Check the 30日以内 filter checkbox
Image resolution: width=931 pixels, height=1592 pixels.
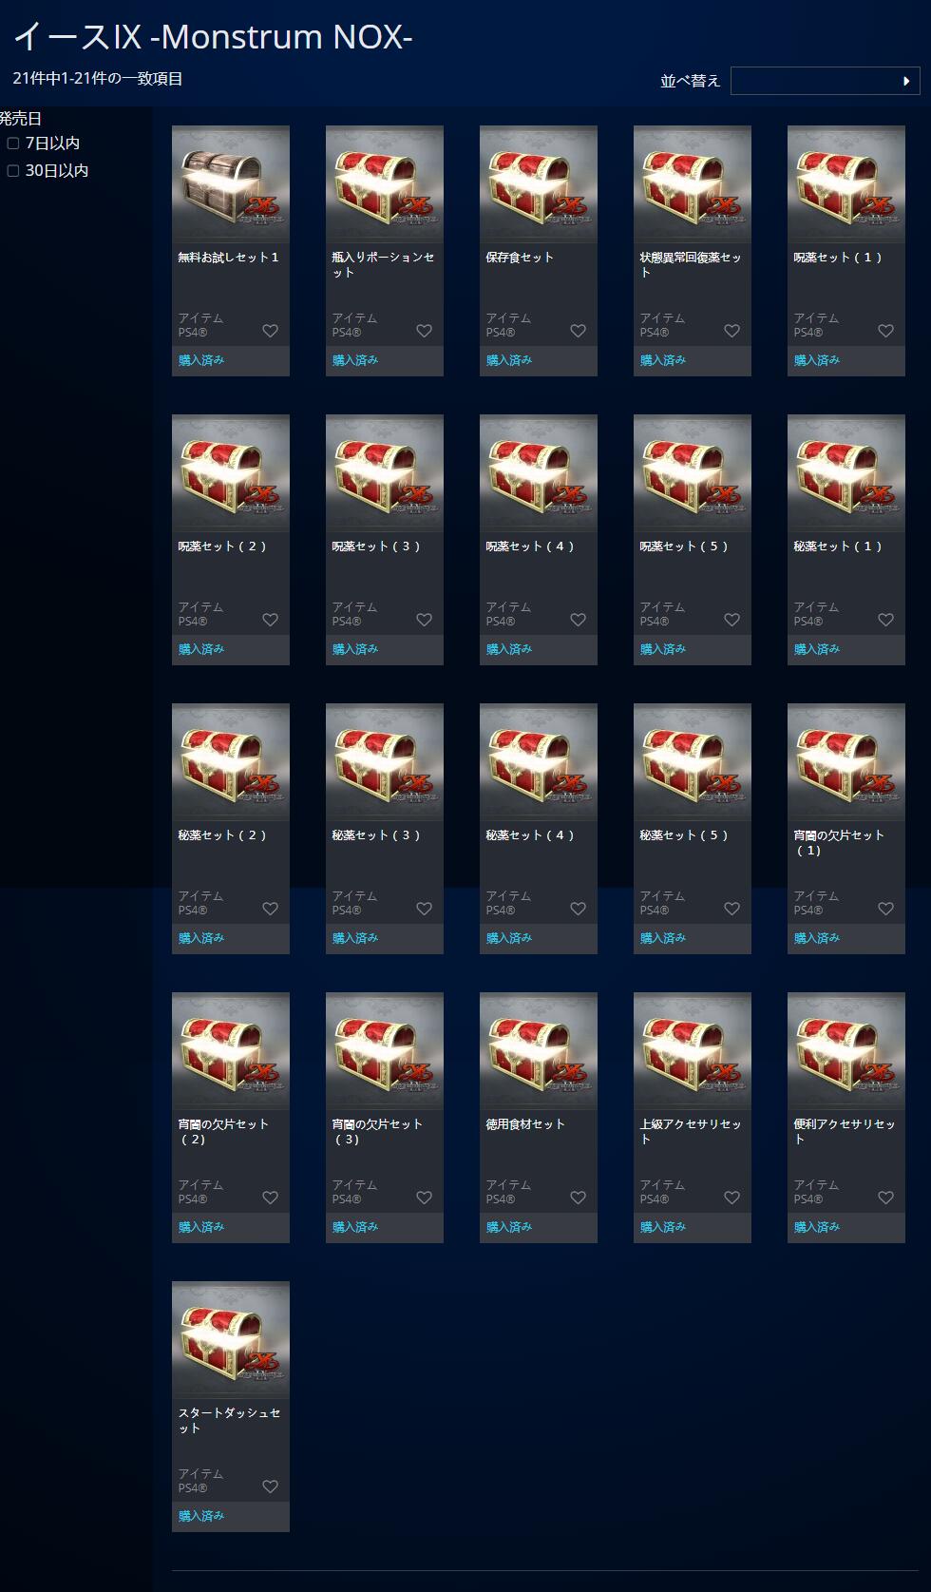[13, 171]
